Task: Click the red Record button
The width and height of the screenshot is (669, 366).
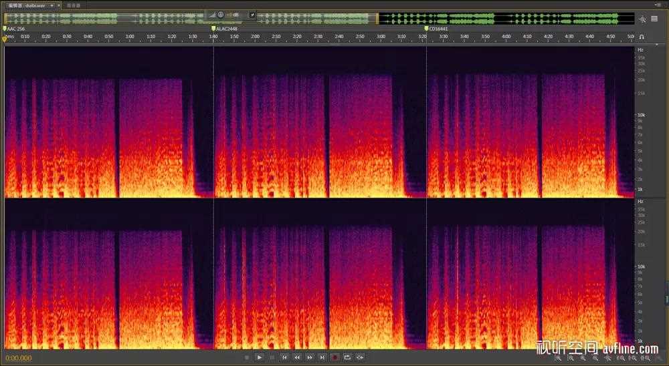Action: [335, 358]
